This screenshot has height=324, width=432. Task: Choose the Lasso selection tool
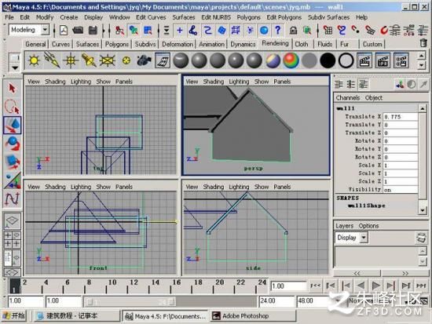pyautogui.click(x=12, y=107)
